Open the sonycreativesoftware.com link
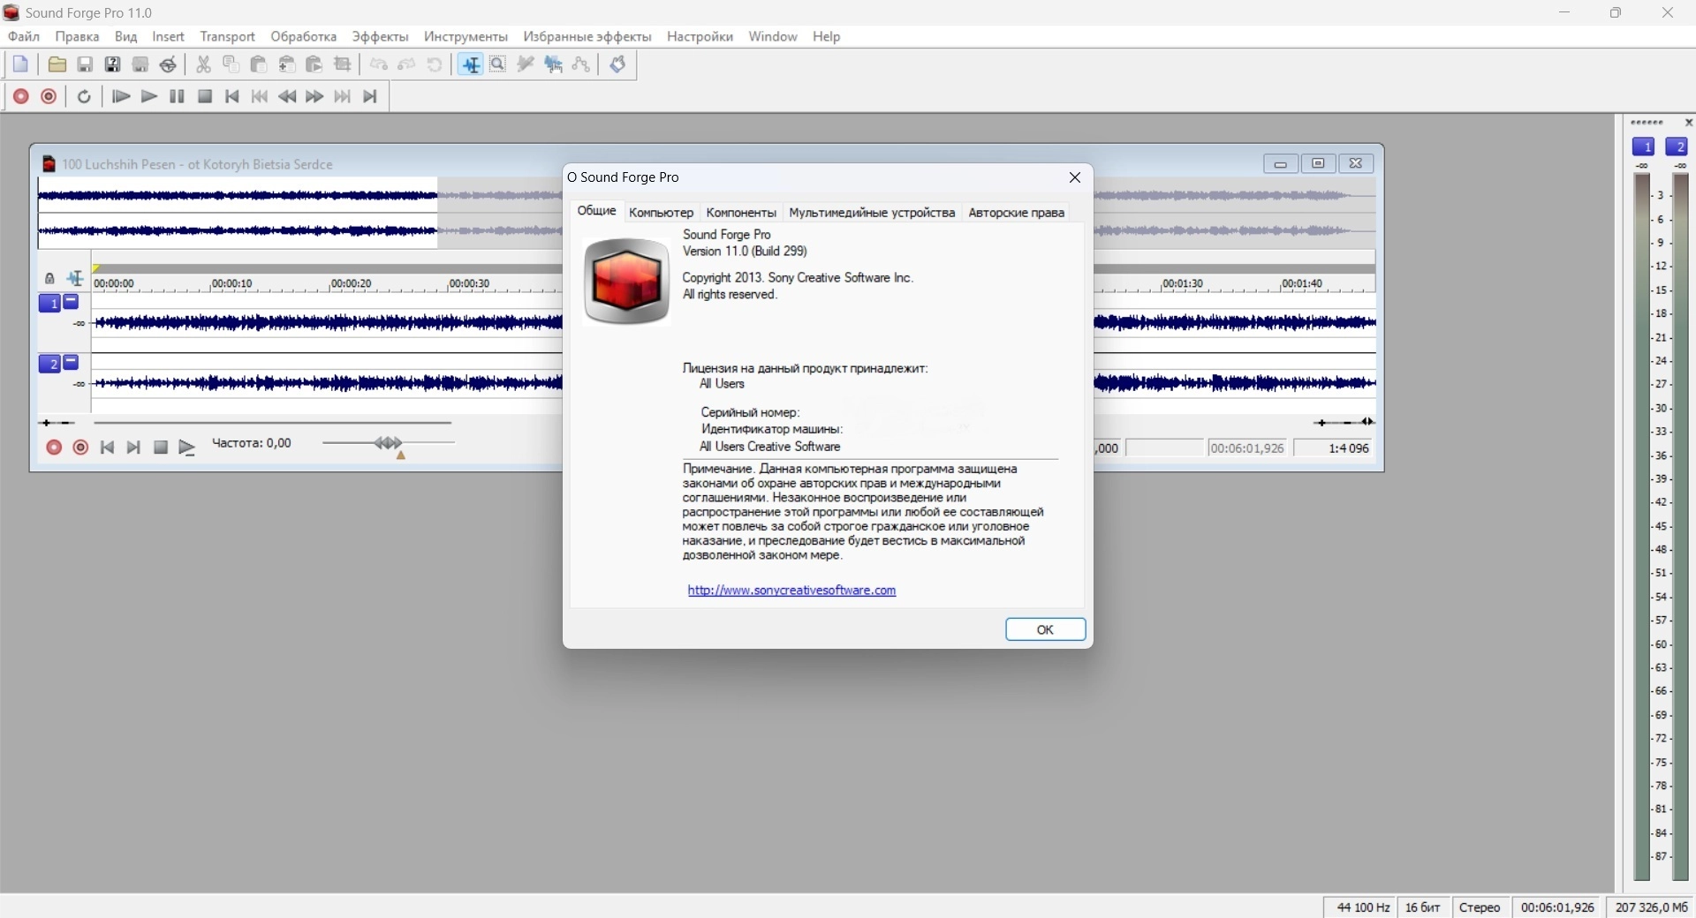 (x=792, y=591)
